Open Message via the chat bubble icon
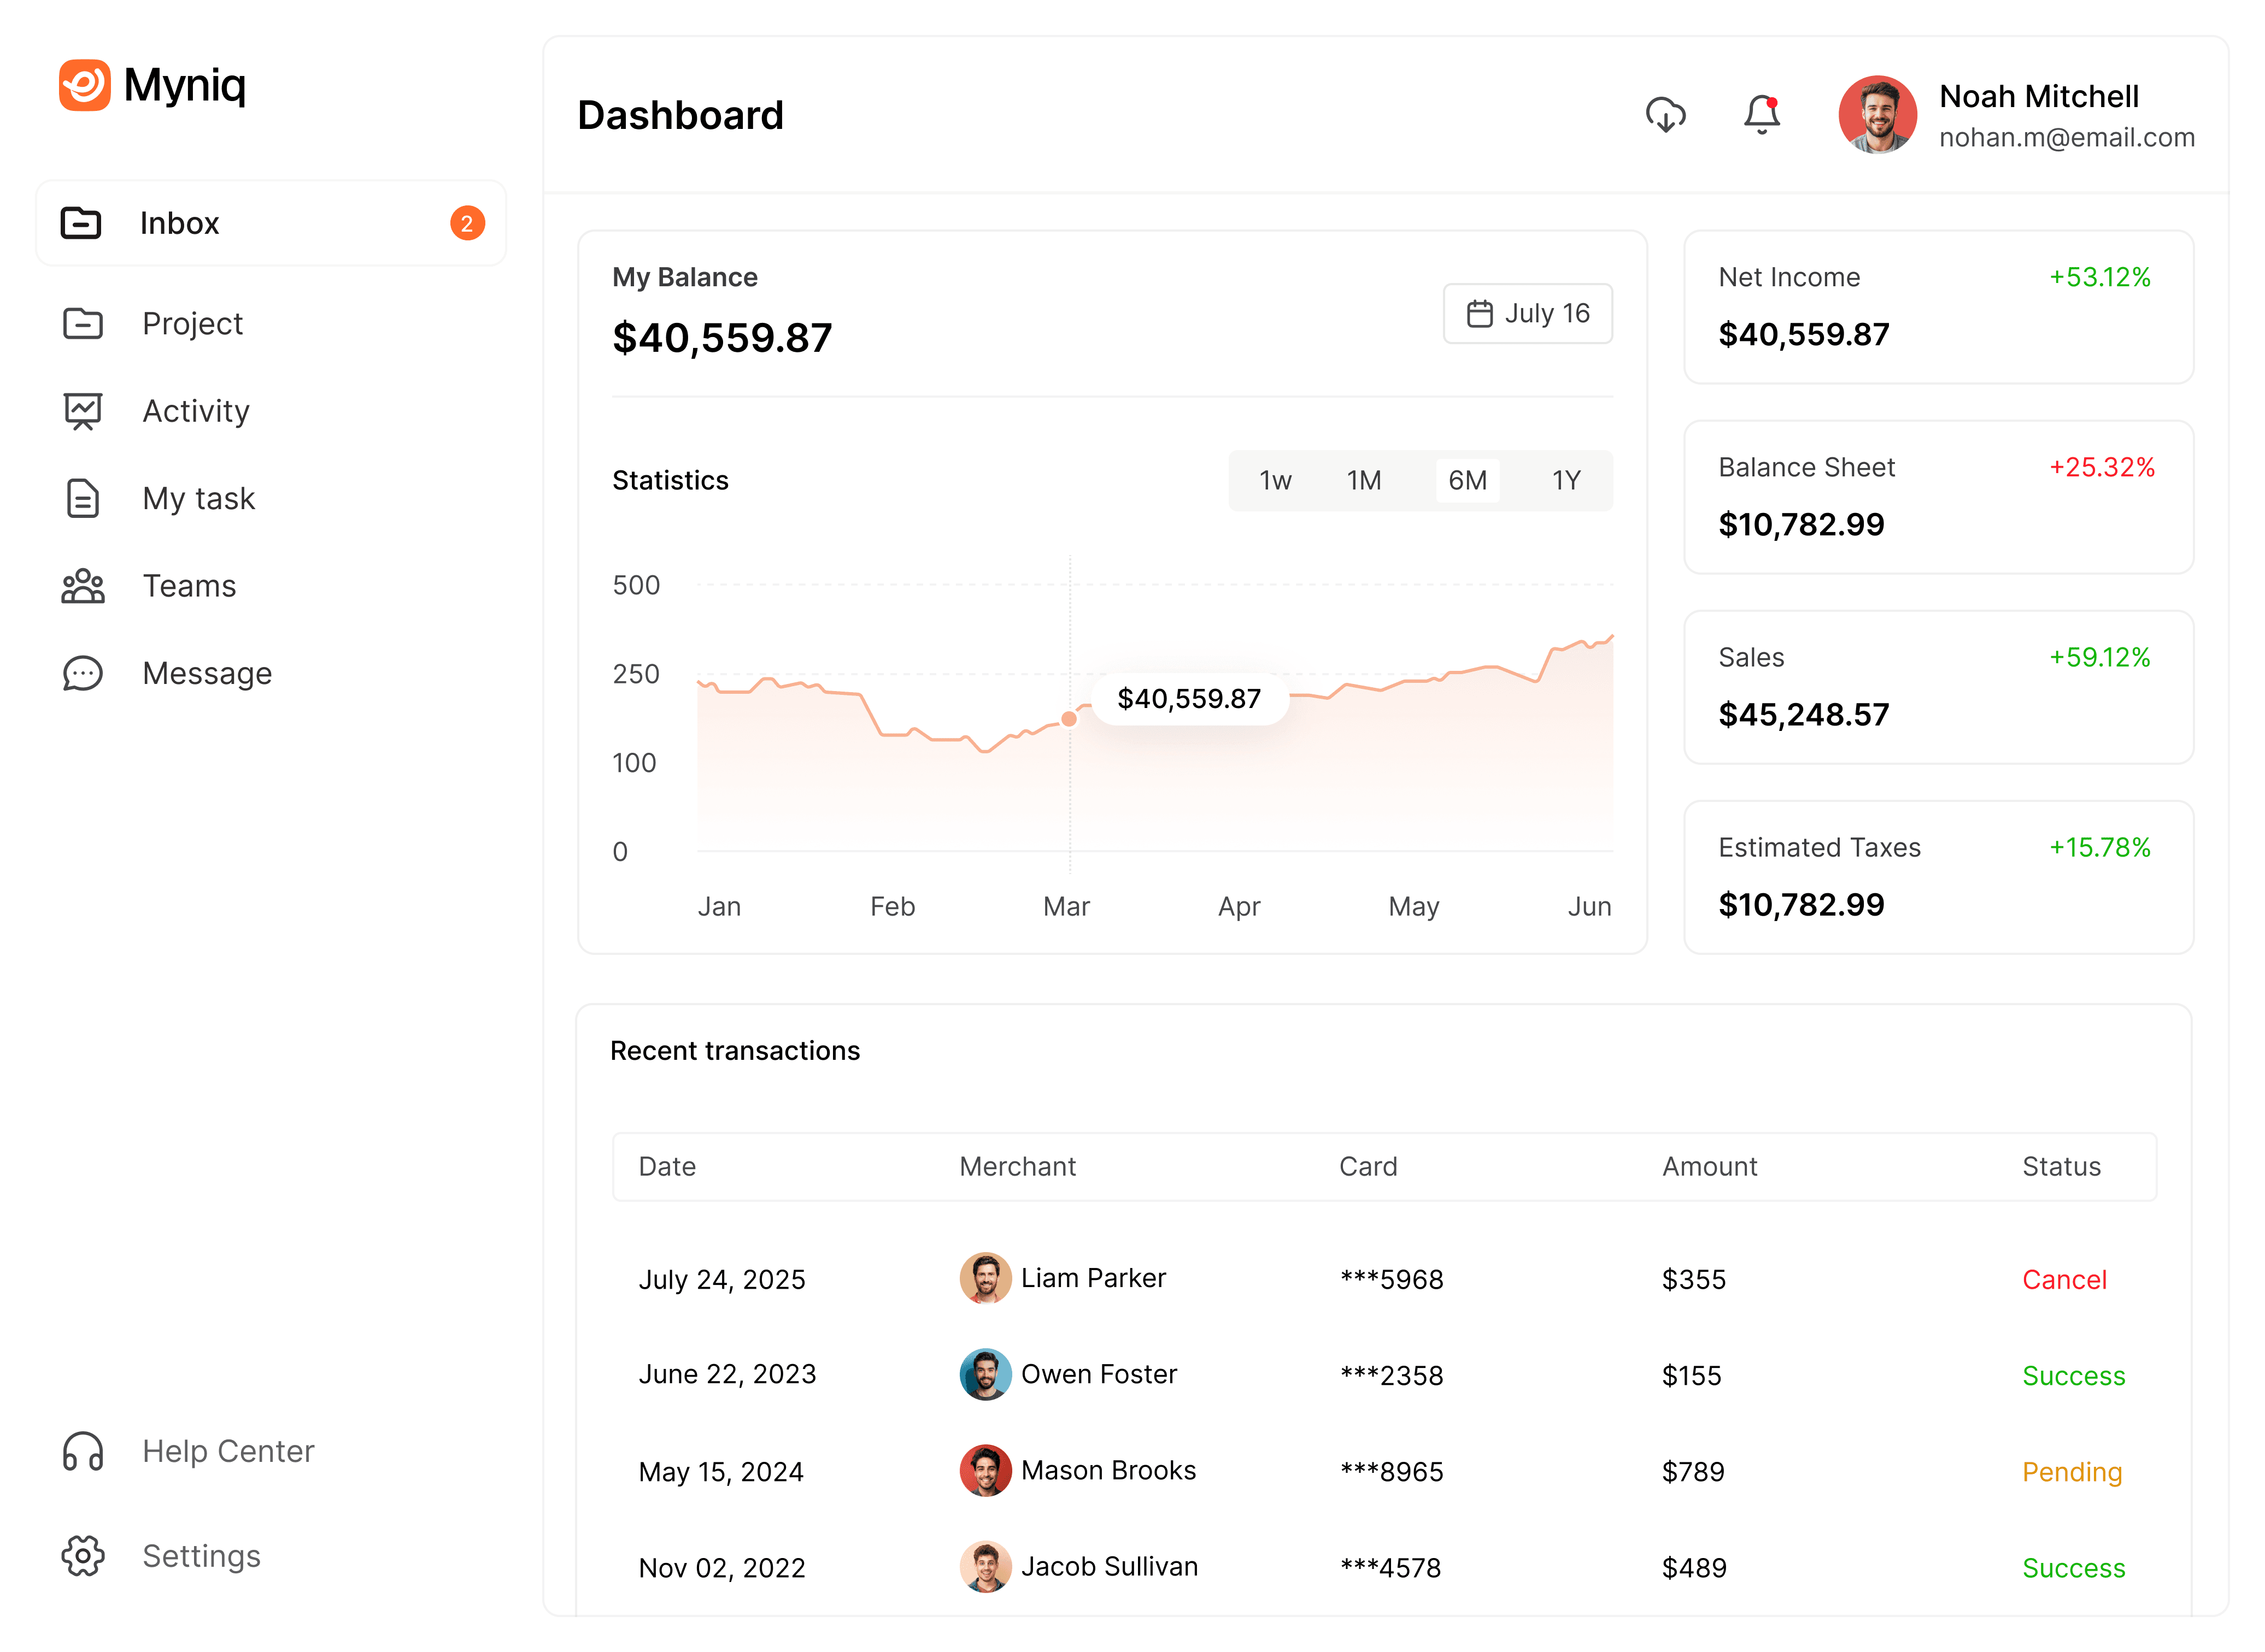 (82, 673)
